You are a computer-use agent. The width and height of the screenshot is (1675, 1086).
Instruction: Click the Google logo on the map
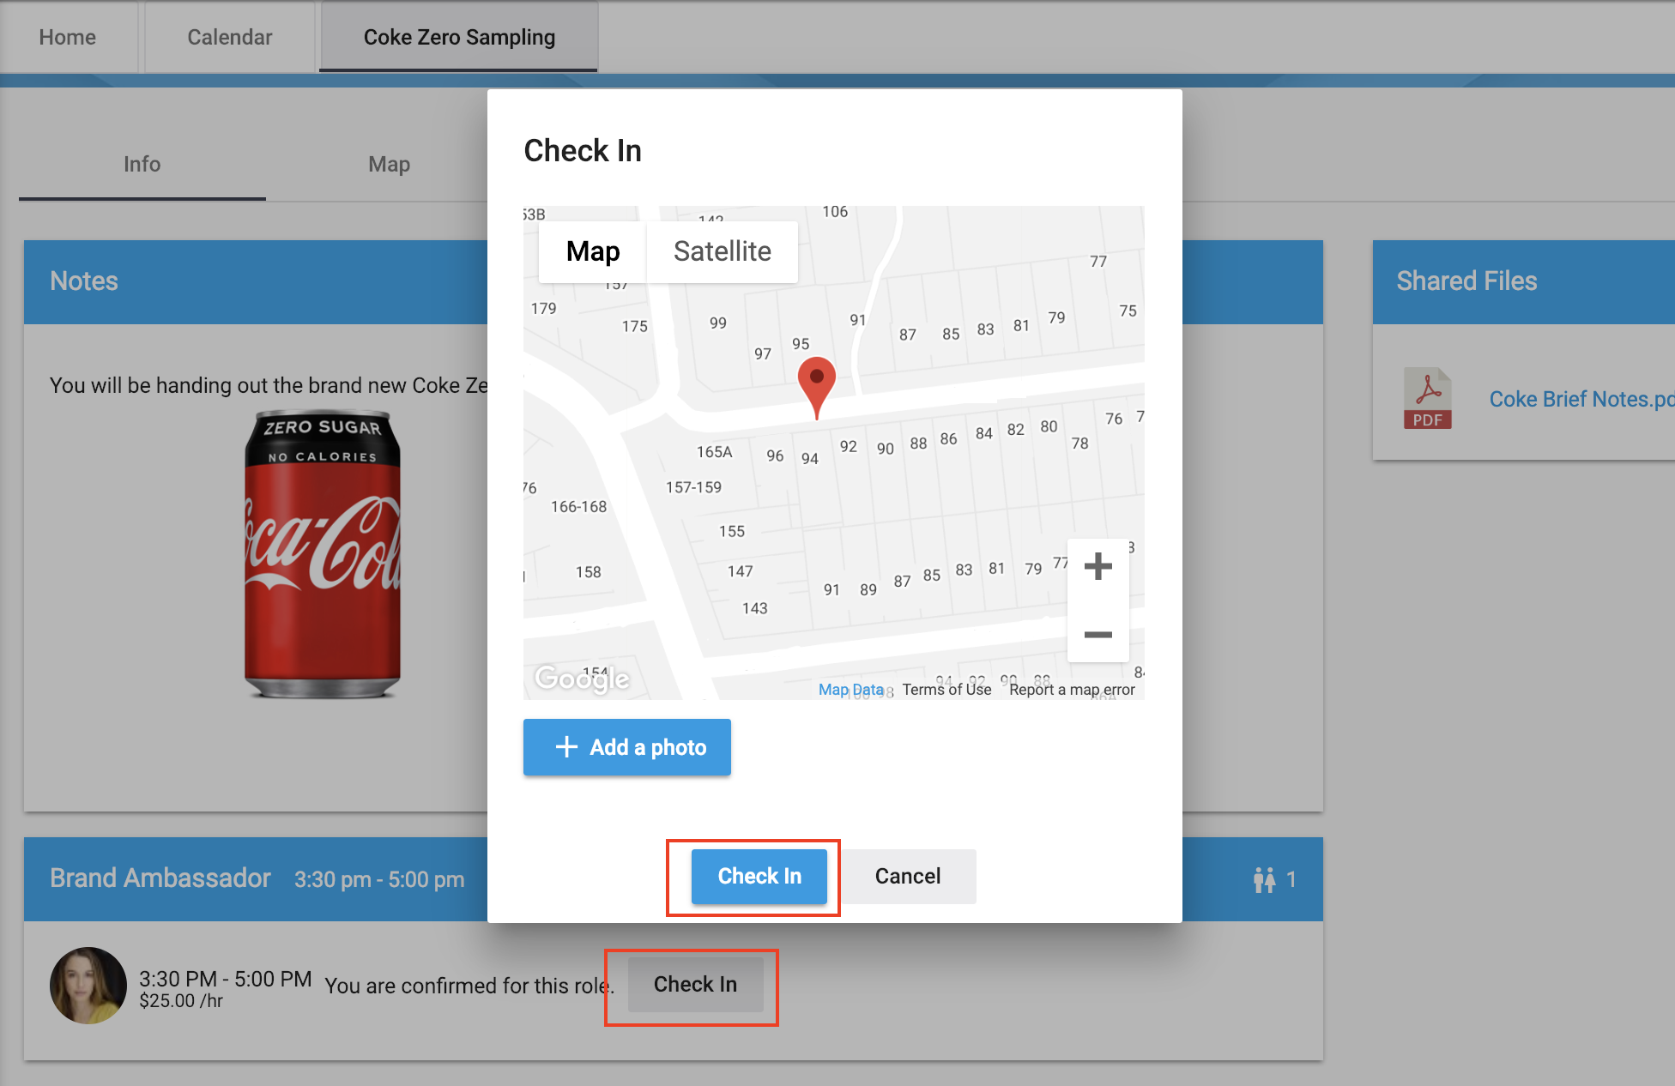pos(582,679)
